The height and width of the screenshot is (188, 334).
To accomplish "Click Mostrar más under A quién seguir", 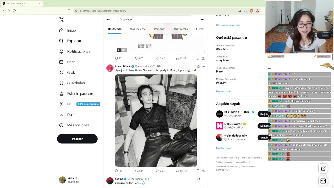I will 223,148.
